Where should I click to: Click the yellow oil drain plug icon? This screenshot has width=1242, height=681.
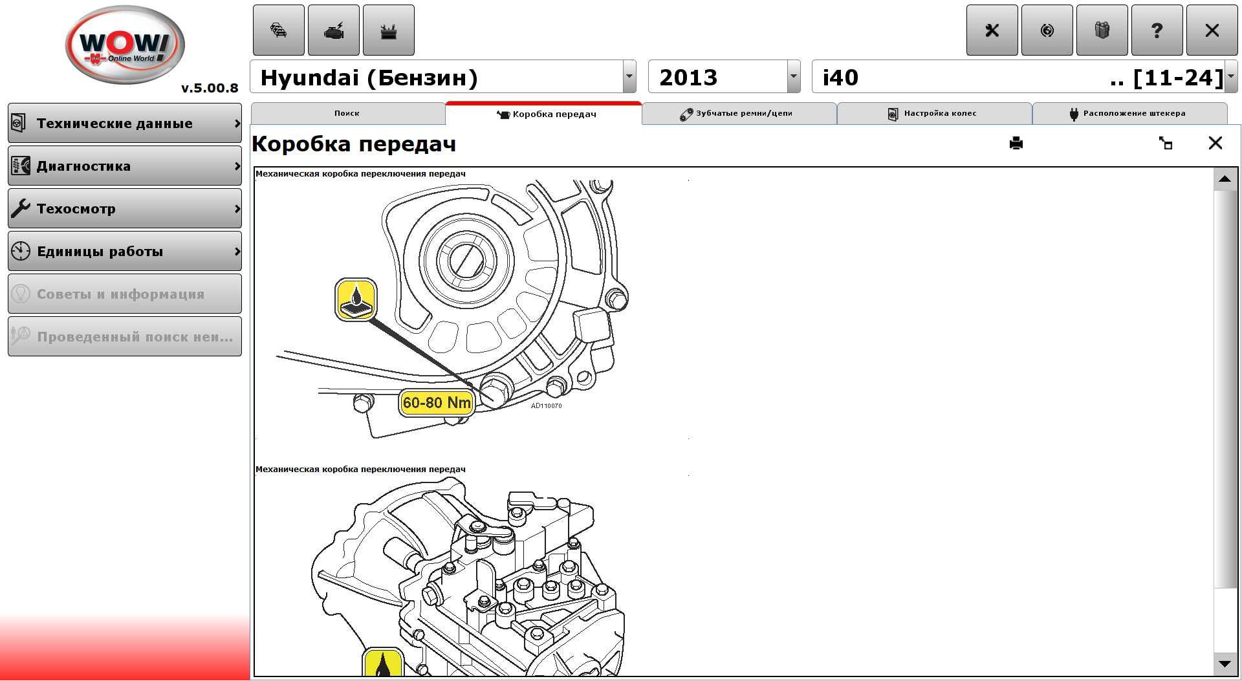point(356,299)
